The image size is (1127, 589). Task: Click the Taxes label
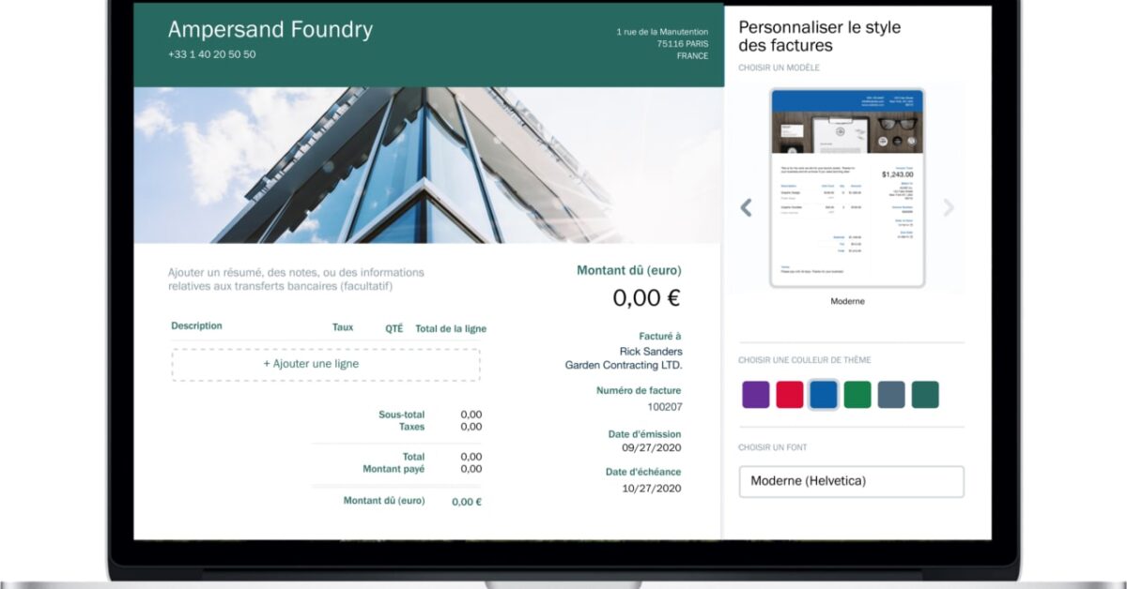(x=411, y=427)
